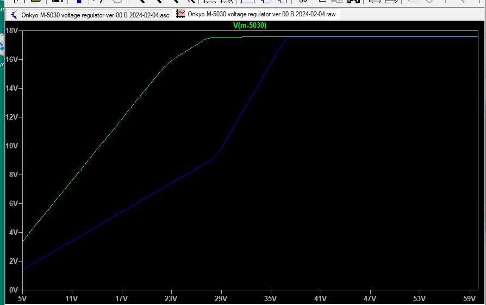Click the 16V vertical axis label
The height and width of the screenshot is (305, 486).
pyautogui.click(x=12, y=59)
